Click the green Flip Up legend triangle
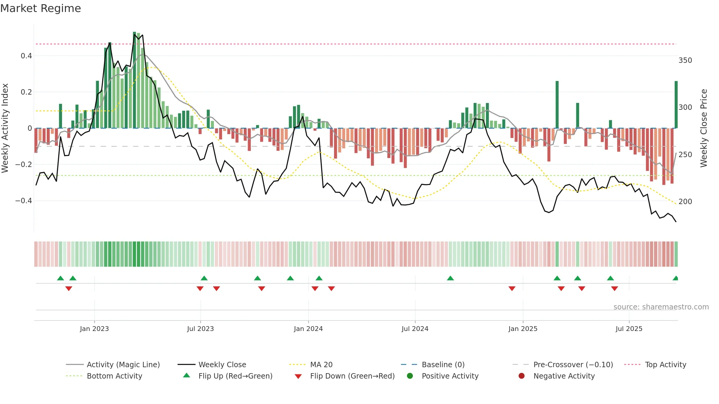This screenshot has width=719, height=404. point(187,375)
